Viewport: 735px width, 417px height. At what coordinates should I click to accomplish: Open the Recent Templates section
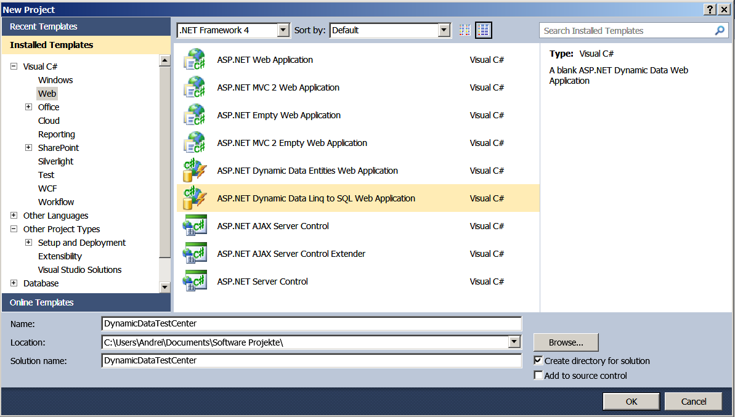pyautogui.click(x=42, y=26)
